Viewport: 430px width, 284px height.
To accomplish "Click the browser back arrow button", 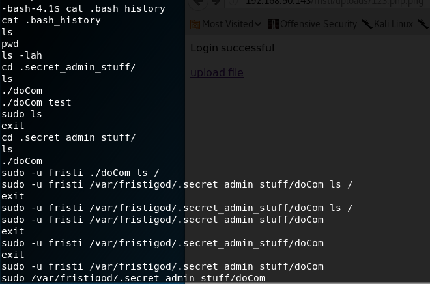I will pos(197,3).
